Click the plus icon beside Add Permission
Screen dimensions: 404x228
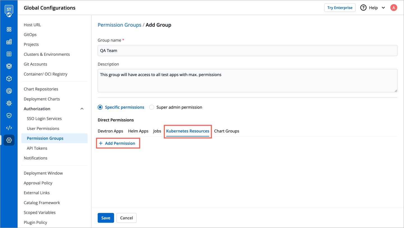coord(101,143)
